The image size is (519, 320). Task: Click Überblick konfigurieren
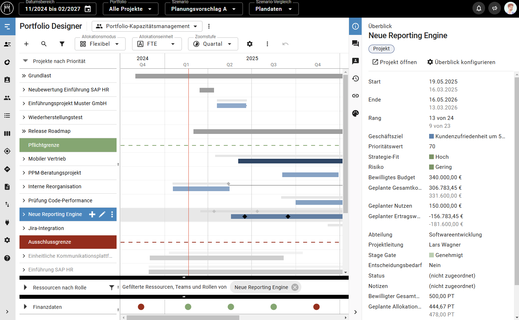(x=461, y=62)
